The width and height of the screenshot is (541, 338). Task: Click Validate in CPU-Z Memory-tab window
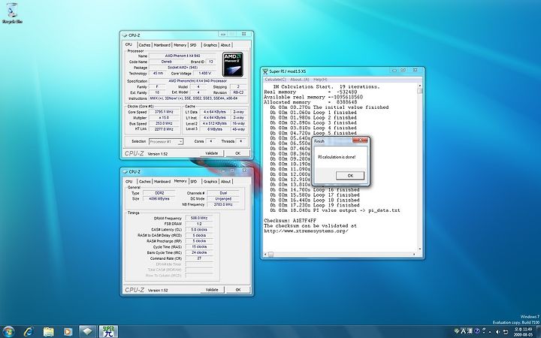212,290
